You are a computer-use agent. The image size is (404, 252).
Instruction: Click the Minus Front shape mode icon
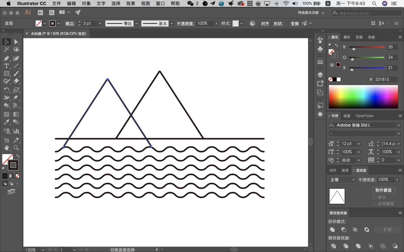[344, 229]
